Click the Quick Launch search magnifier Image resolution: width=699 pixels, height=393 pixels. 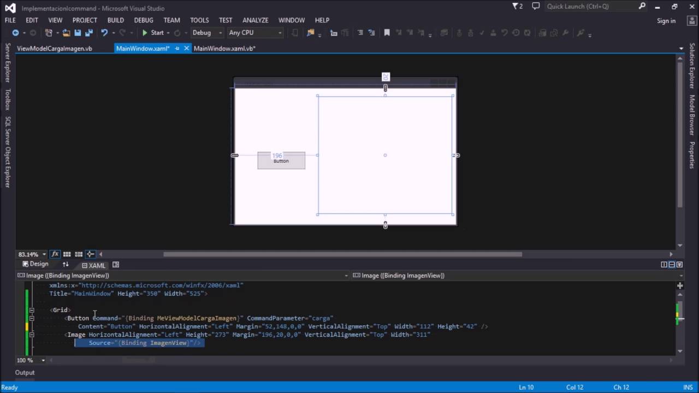tap(642, 7)
